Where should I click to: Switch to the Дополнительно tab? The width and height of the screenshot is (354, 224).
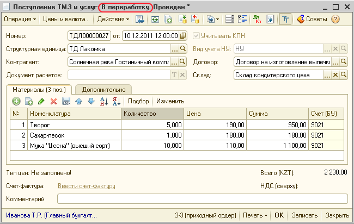pos(103,89)
